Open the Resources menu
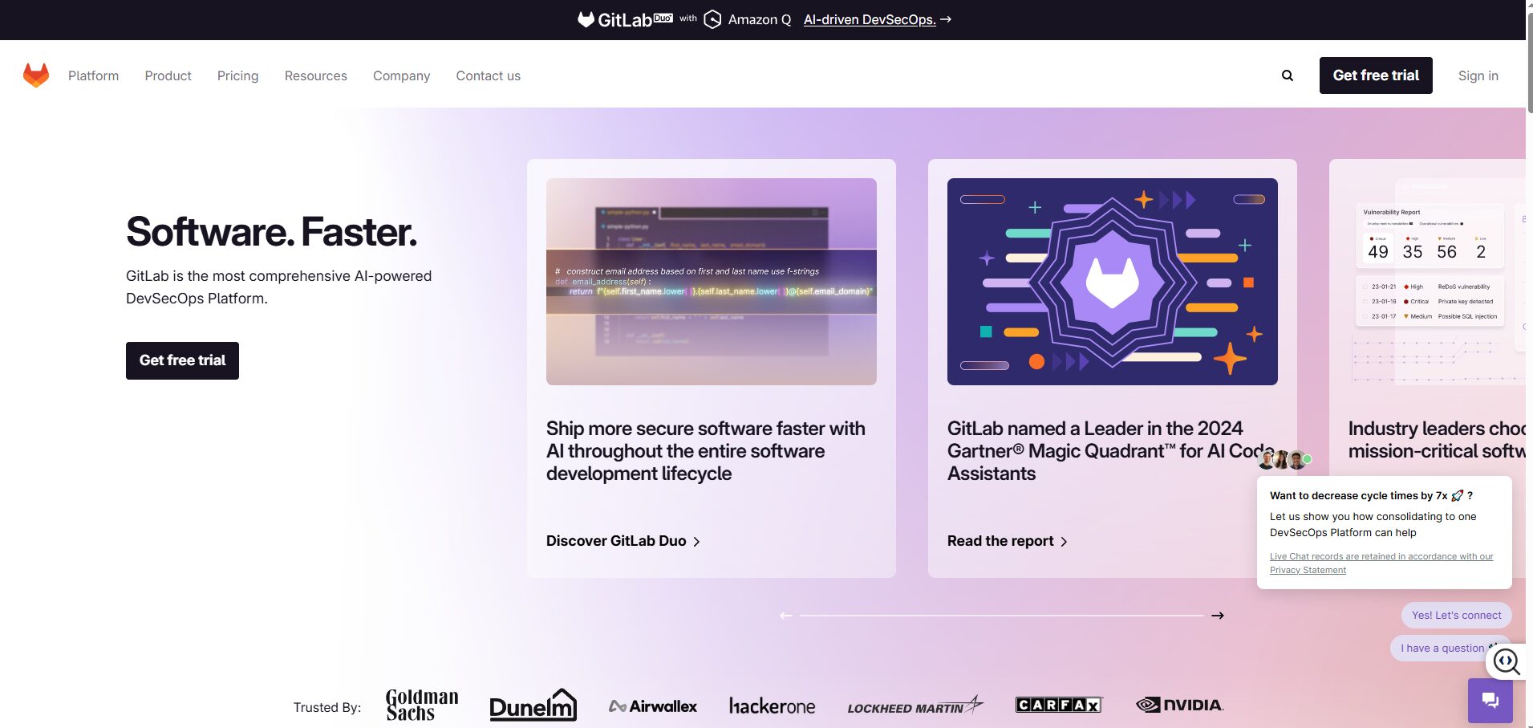 (x=315, y=75)
